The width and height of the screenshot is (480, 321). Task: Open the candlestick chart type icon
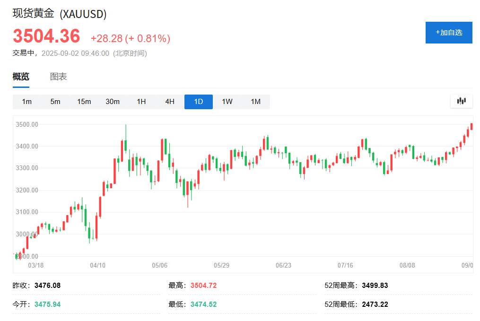[x=461, y=101]
